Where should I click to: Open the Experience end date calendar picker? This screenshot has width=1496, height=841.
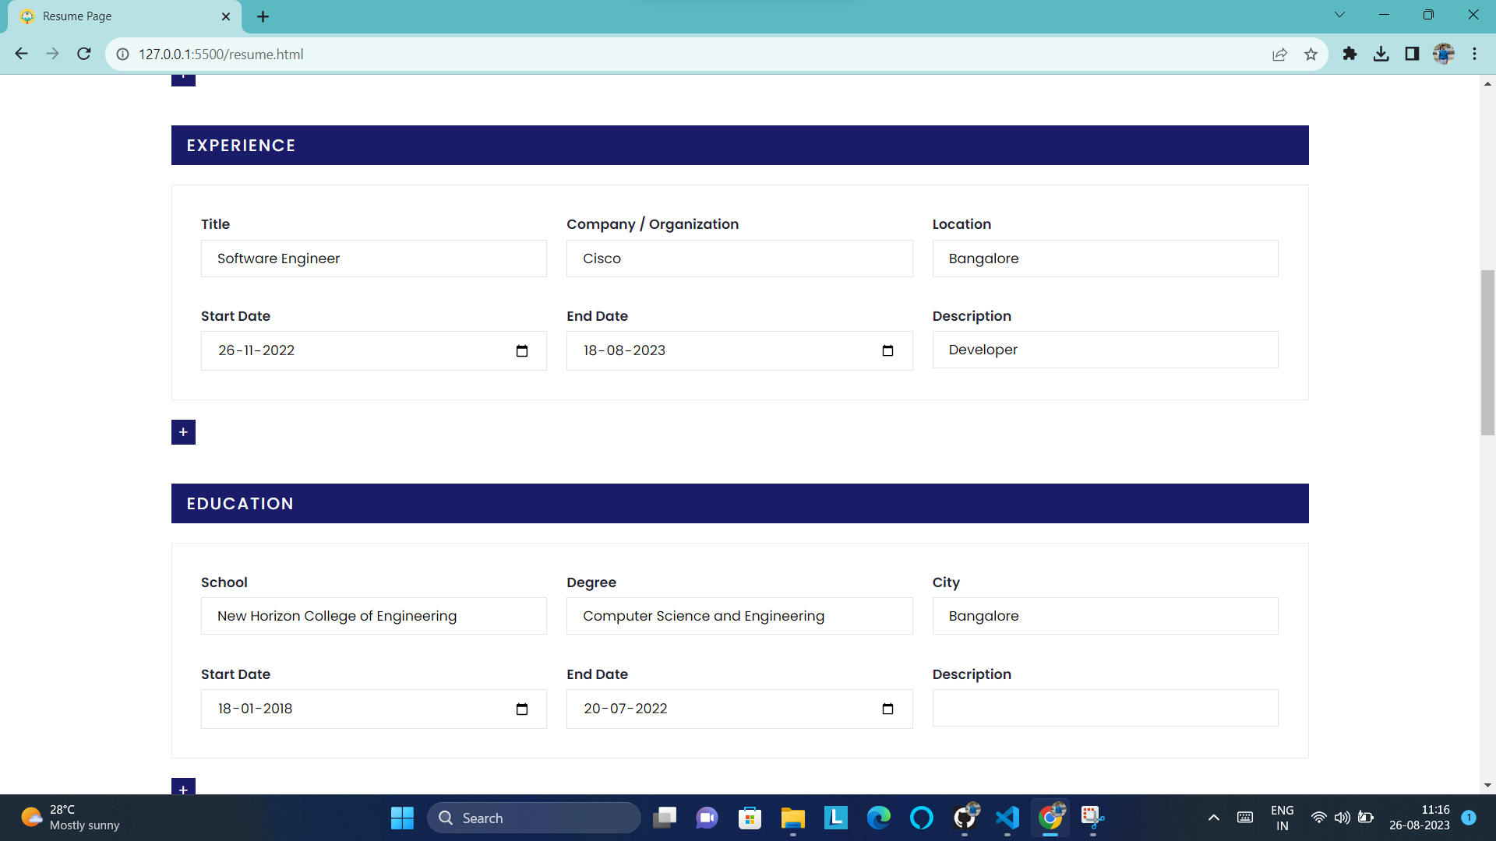click(887, 350)
